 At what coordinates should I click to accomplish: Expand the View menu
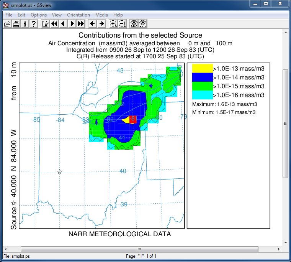point(57,15)
